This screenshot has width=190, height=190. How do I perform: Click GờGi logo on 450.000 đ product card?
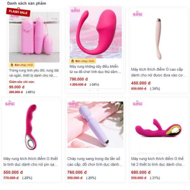(137, 14)
